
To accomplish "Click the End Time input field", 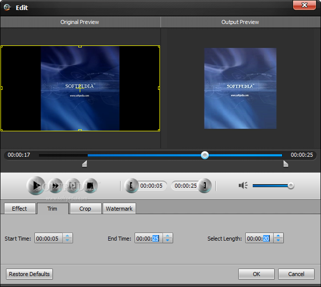I will click(x=149, y=238).
